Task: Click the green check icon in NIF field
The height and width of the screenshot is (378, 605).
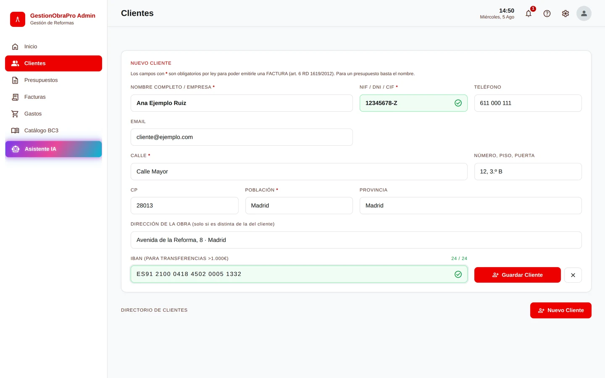Action: (x=458, y=103)
